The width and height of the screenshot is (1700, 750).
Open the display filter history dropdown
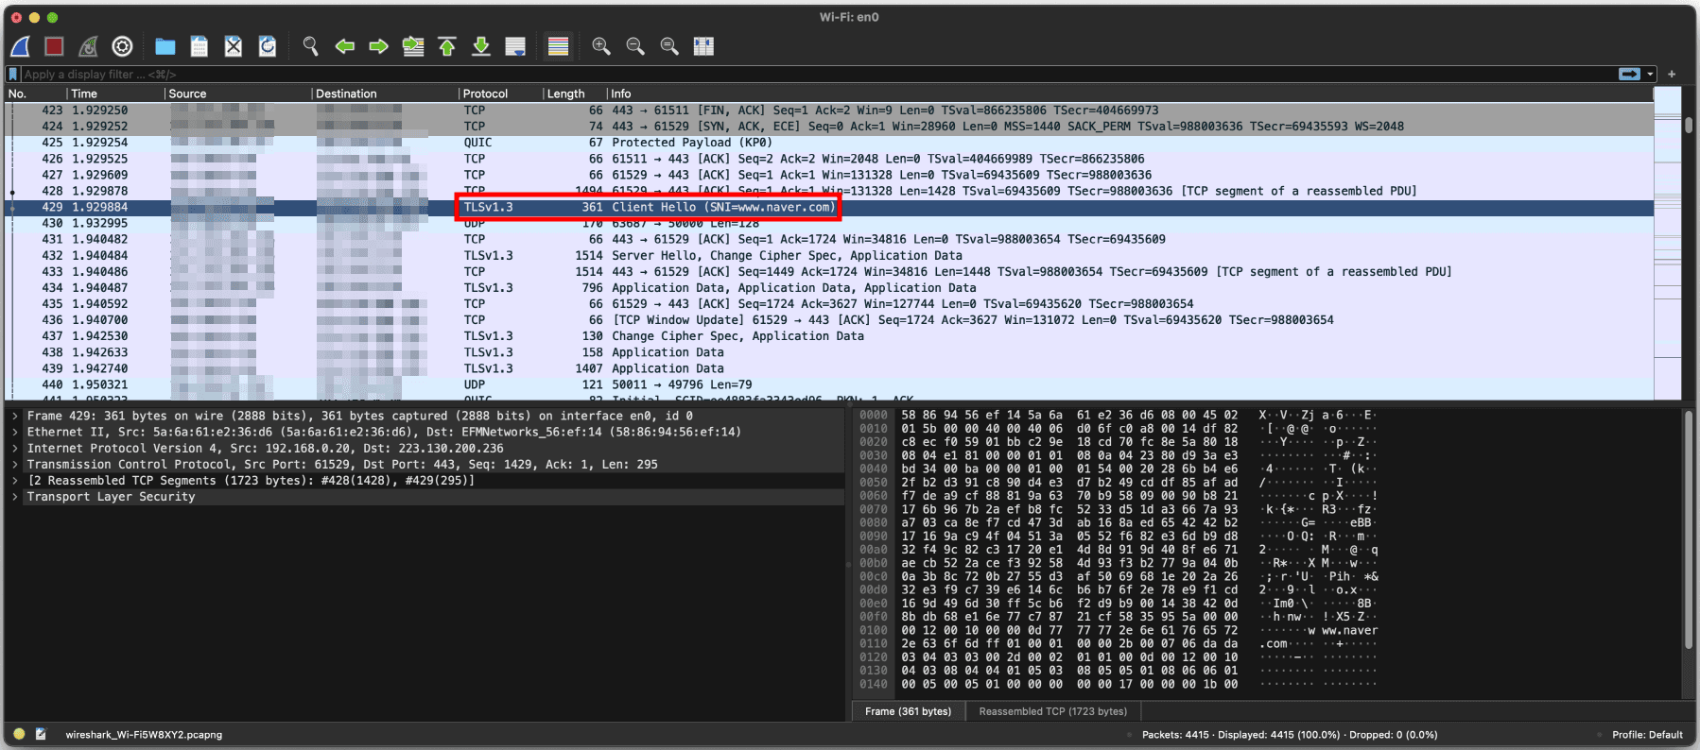coord(1651,74)
